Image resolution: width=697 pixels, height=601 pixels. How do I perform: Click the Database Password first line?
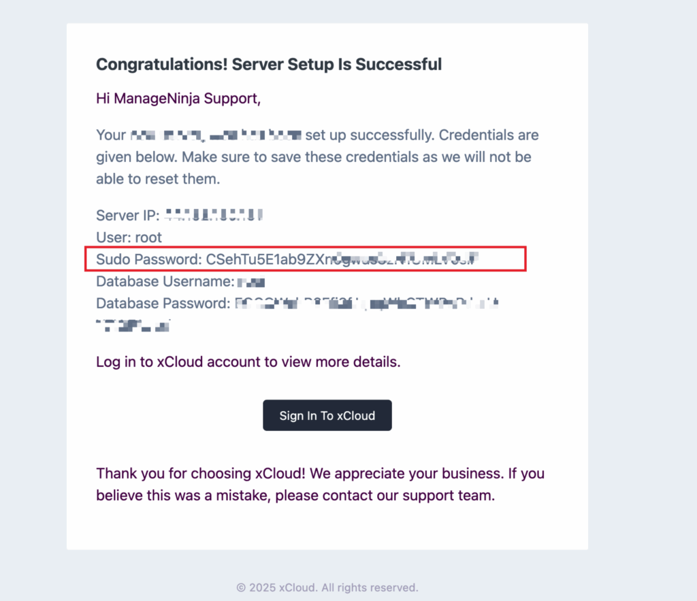297,304
